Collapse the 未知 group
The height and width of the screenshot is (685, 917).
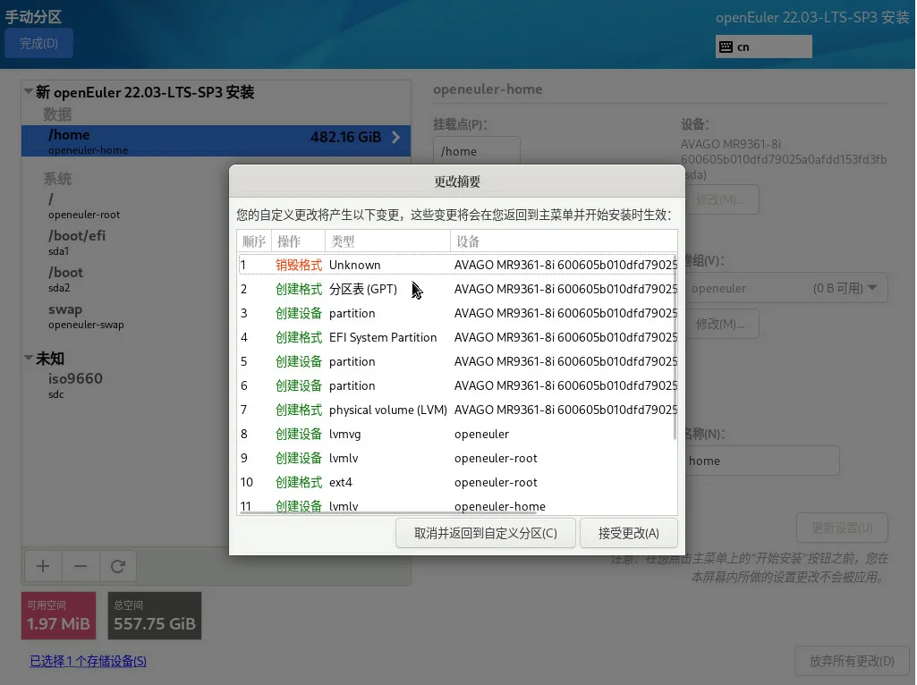(28, 358)
